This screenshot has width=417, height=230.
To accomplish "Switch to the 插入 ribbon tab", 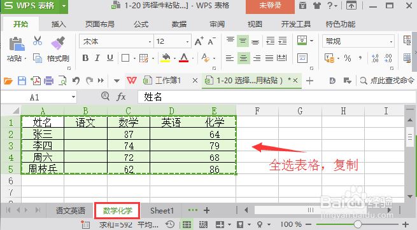I will pos(59,24).
